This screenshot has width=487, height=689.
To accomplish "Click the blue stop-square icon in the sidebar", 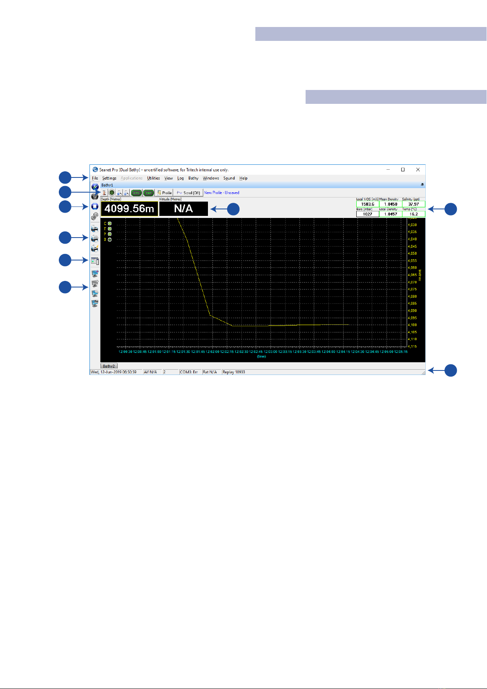I will (x=95, y=206).
